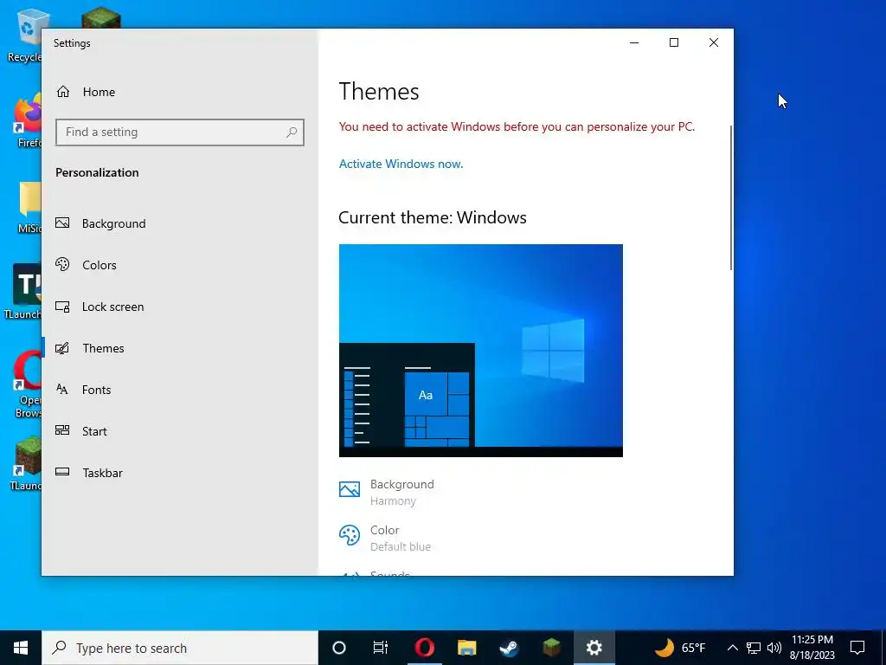Launch Opera from the taskbar
Viewport: 886px width, 665px height.
424,648
